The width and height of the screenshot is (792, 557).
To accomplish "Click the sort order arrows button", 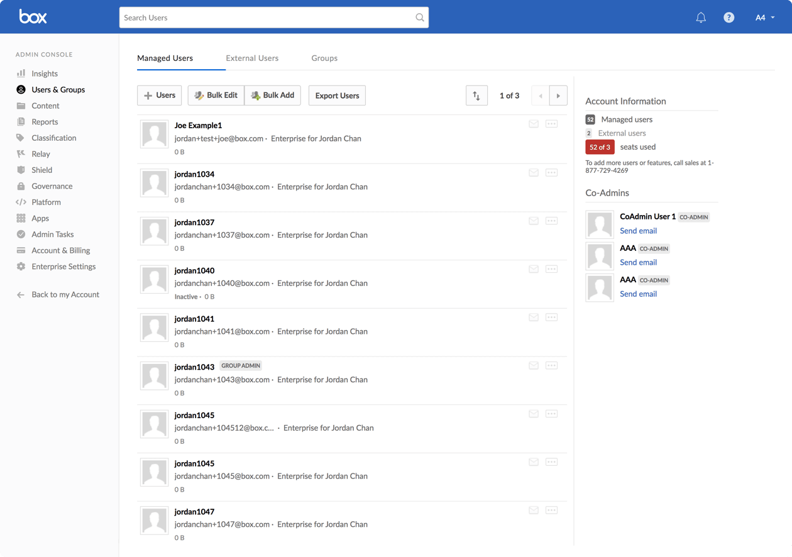I will tap(476, 96).
